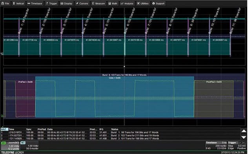Click the date and time in the status bar
The image size is (248, 154).
(232, 152)
